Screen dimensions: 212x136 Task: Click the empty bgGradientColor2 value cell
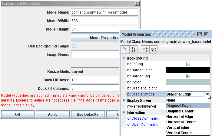click(x=188, y=88)
